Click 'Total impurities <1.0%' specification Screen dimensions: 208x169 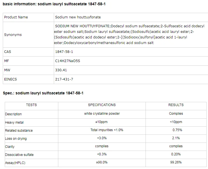[x=107, y=130]
